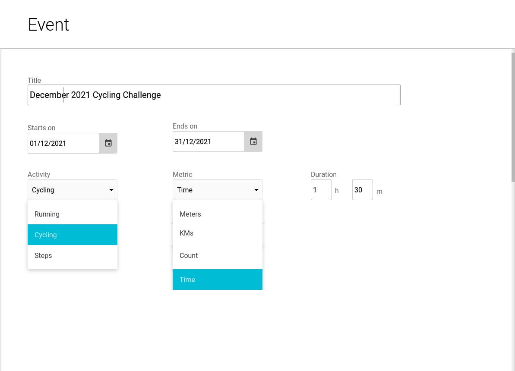Click the Activity dropdown arrow
The height and width of the screenshot is (371, 515).
[111, 190]
